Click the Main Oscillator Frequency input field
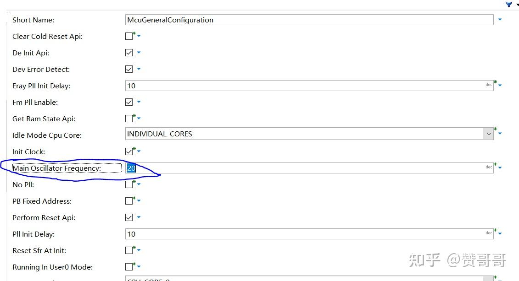 pyautogui.click(x=307, y=168)
